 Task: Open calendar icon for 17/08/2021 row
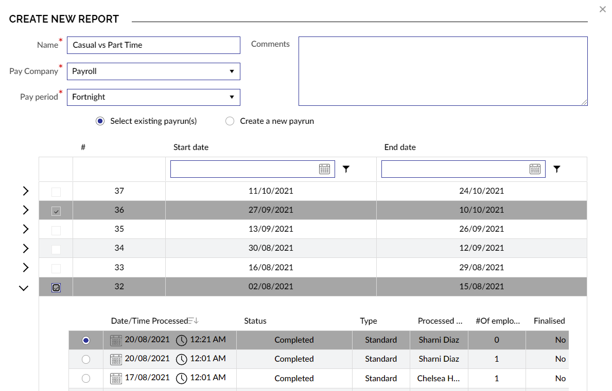pyautogui.click(x=116, y=378)
